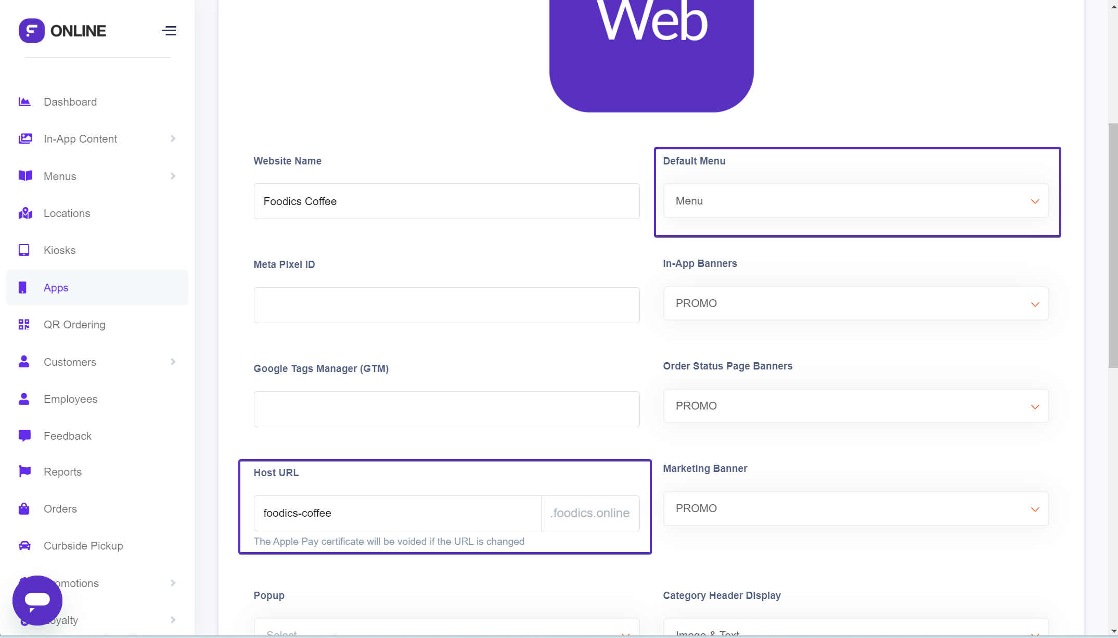Click the Website Name input field
The height and width of the screenshot is (638, 1118).
point(446,201)
